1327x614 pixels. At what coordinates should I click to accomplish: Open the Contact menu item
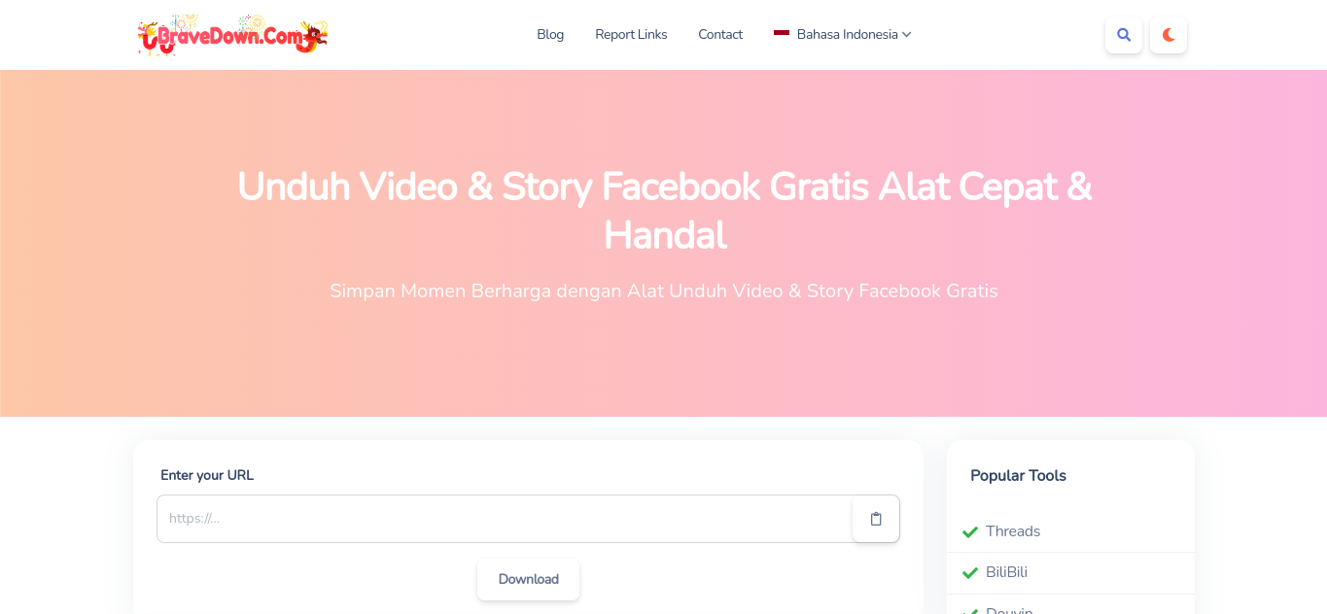[x=720, y=34]
